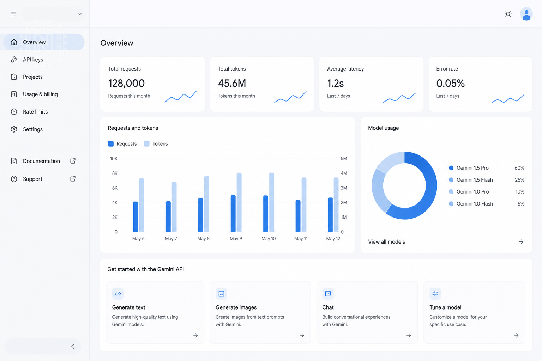542x361 pixels.
Task: Click the Tune a model sliders icon
Action: tap(435, 294)
